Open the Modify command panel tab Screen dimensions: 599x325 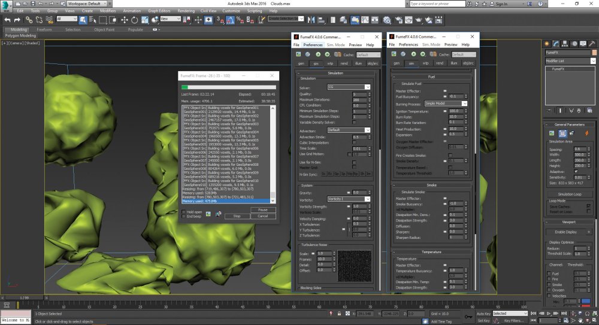pos(556,44)
